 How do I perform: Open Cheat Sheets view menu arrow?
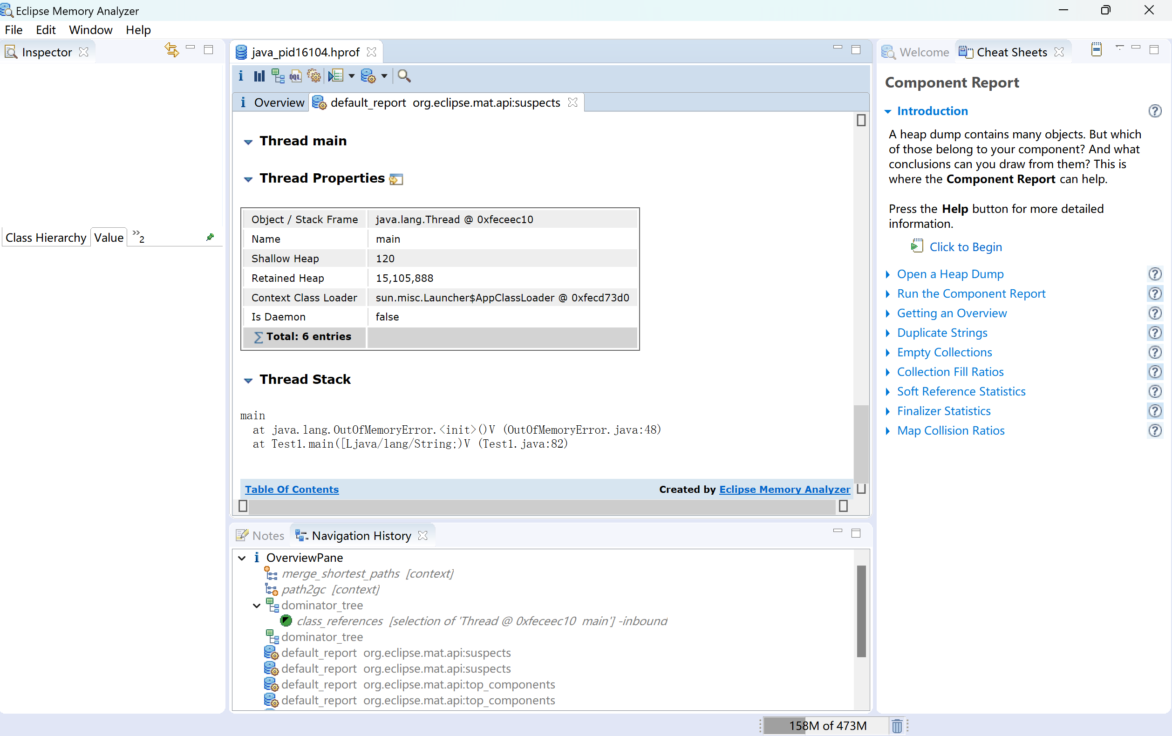(1119, 48)
